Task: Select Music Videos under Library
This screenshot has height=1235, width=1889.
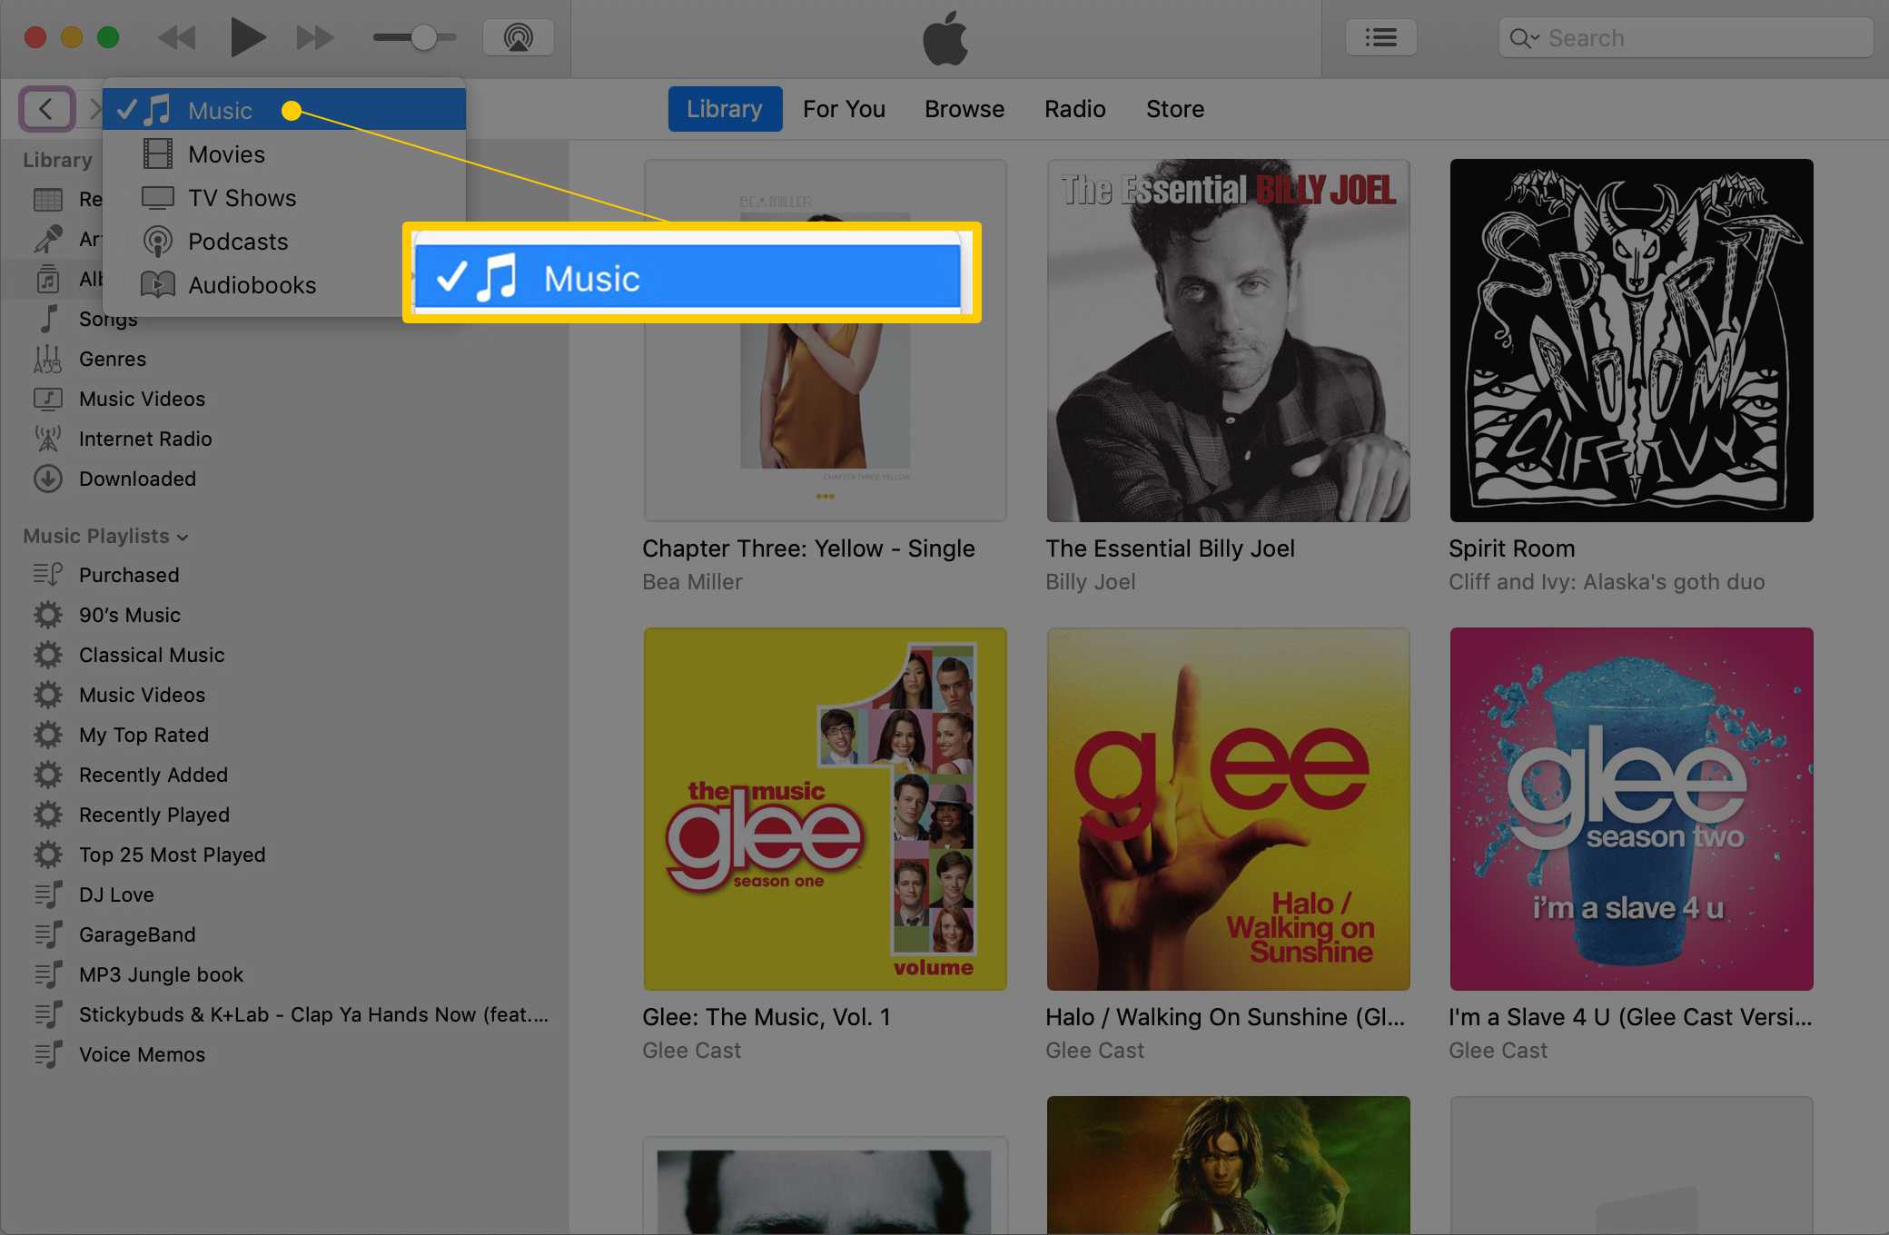Action: point(142,399)
